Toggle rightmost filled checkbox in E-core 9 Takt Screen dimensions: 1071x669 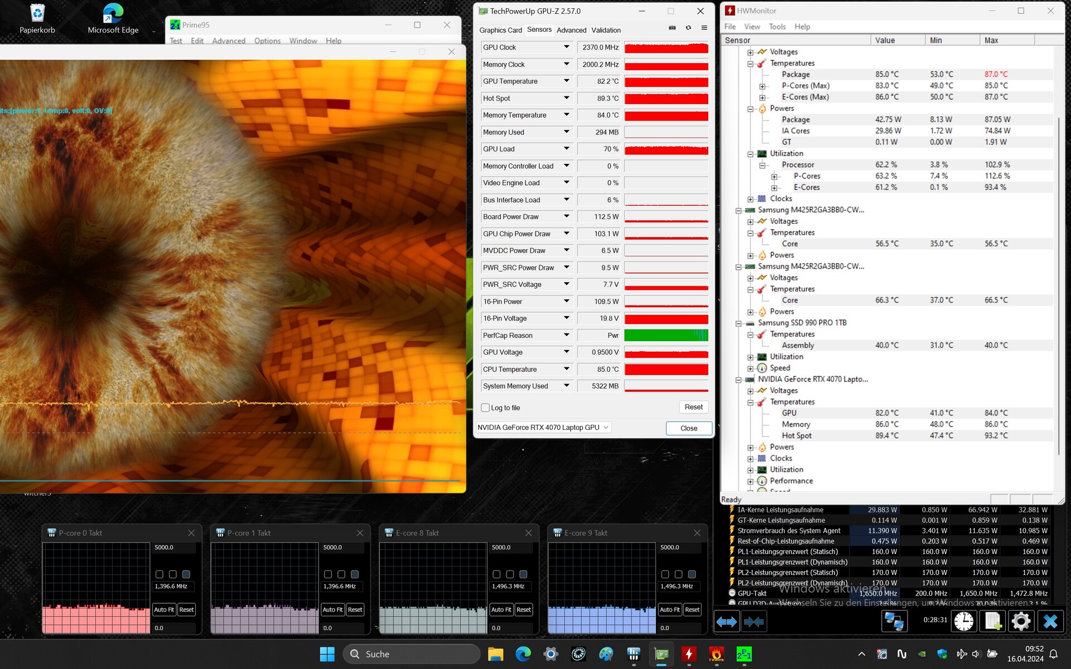pos(692,574)
